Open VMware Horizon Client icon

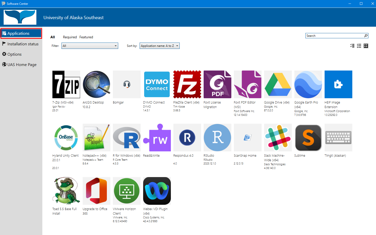pos(127,191)
